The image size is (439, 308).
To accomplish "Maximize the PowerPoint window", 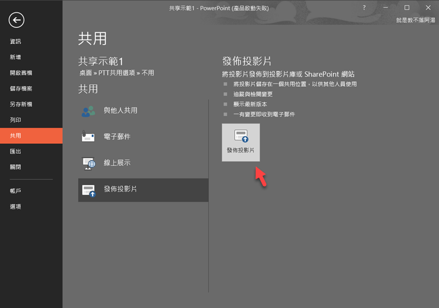I will [407, 8].
